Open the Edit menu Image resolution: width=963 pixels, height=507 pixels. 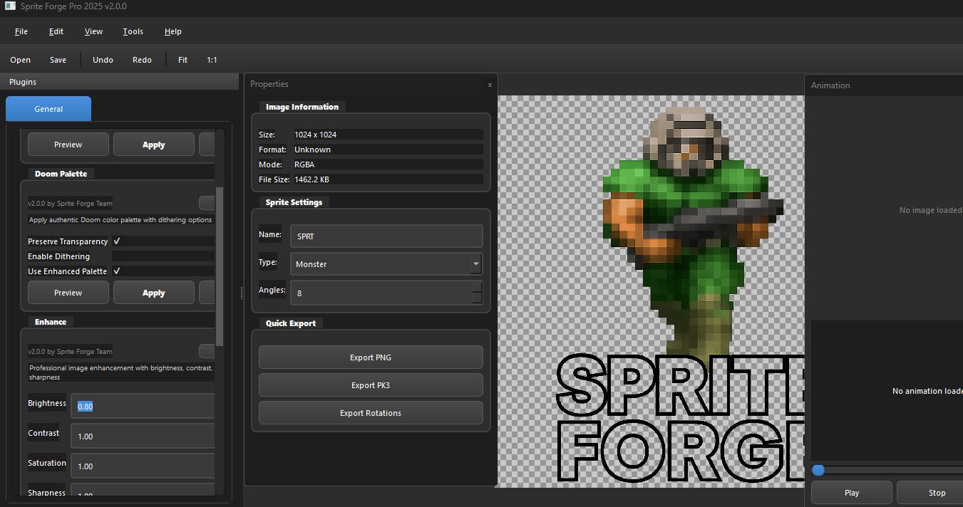click(56, 31)
